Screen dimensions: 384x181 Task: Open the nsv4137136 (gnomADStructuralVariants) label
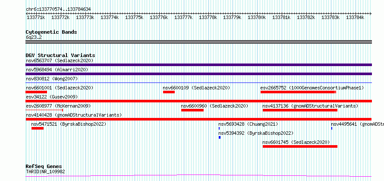(310, 106)
